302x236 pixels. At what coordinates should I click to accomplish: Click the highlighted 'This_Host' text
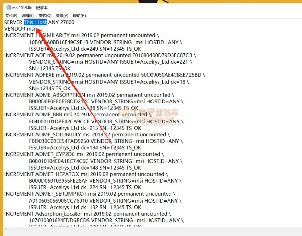pos(35,22)
